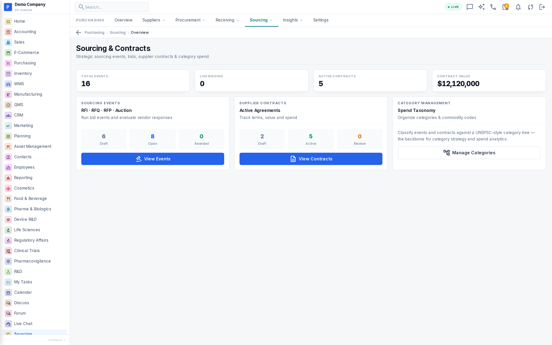Open the Reporting module icon

tap(8, 178)
